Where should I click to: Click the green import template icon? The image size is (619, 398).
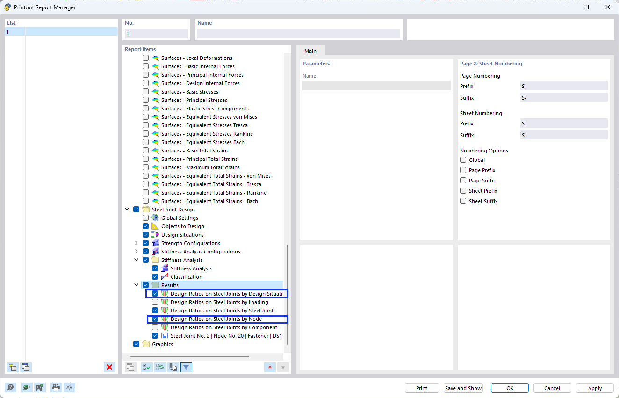[27, 387]
